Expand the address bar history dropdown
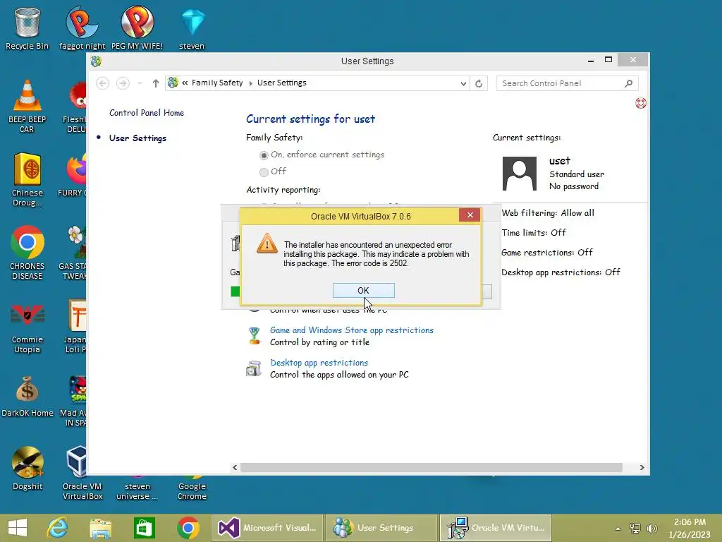Viewport: 722px width, 542px height. (463, 83)
